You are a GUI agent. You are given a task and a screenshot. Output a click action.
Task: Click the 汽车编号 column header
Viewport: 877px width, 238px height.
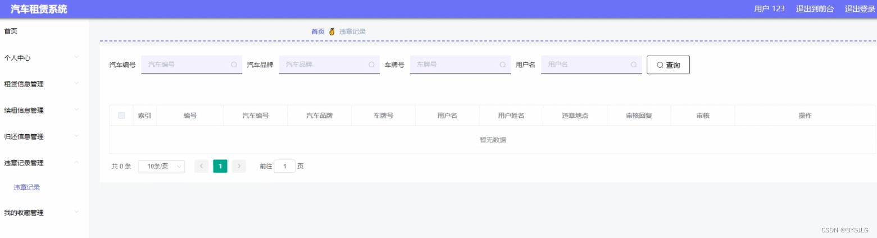256,116
